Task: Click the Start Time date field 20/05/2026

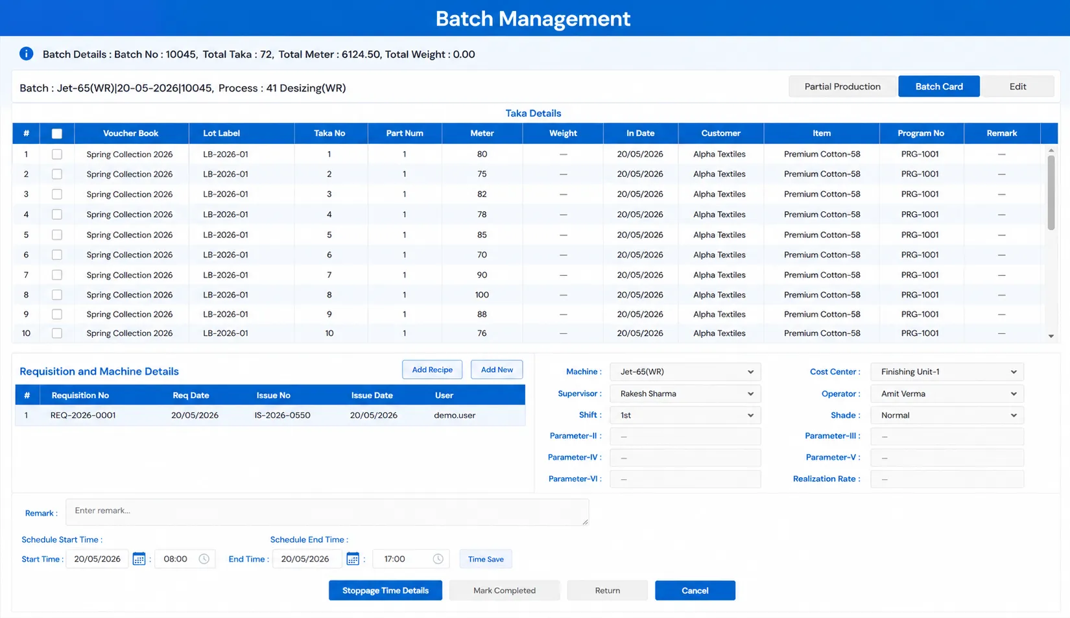Action: pos(97,559)
